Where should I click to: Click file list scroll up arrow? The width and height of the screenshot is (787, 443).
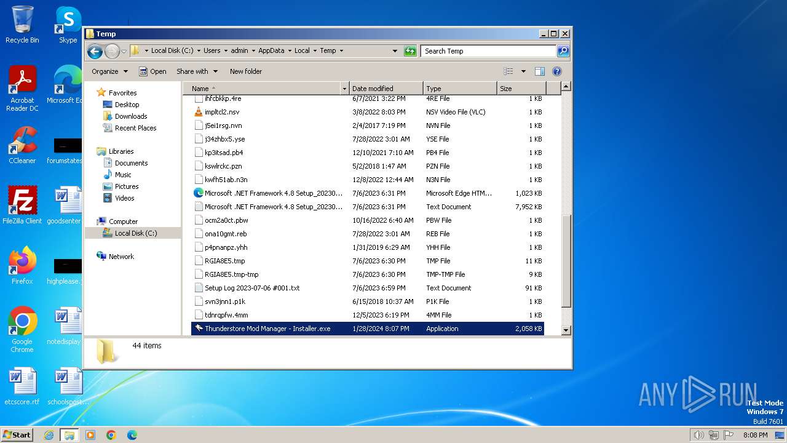[x=566, y=87]
